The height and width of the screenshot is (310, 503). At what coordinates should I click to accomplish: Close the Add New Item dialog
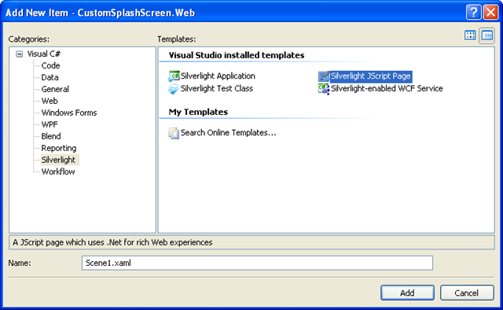click(x=490, y=13)
